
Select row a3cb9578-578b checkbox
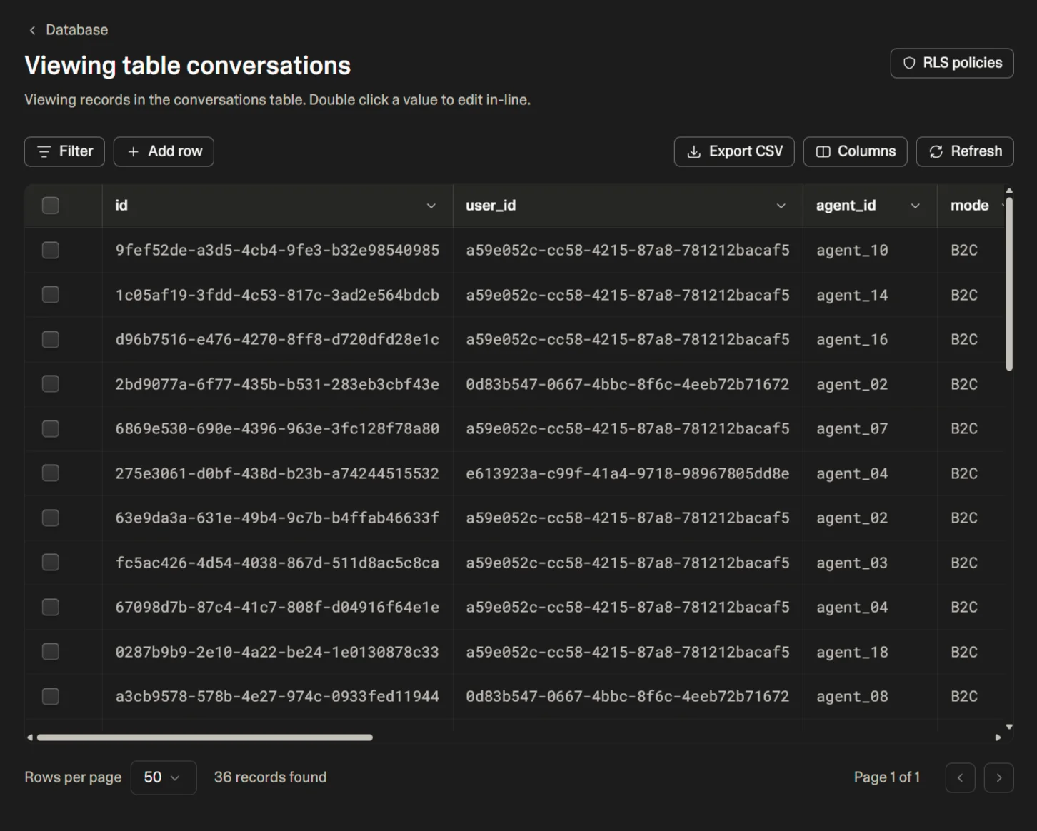[51, 696]
